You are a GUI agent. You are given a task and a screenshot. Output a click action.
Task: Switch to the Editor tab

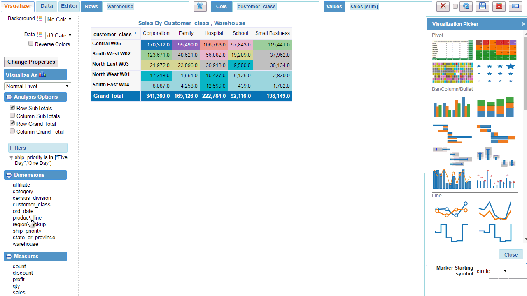69,6
